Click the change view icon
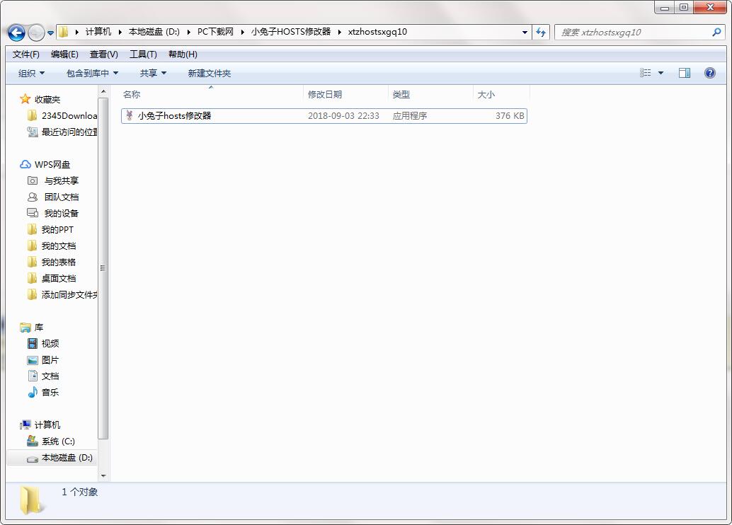 pos(645,73)
